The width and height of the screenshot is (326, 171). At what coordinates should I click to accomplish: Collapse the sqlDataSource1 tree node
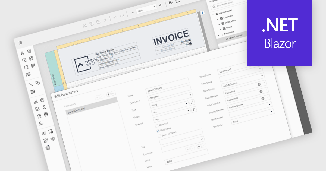pyautogui.click(x=213, y=14)
